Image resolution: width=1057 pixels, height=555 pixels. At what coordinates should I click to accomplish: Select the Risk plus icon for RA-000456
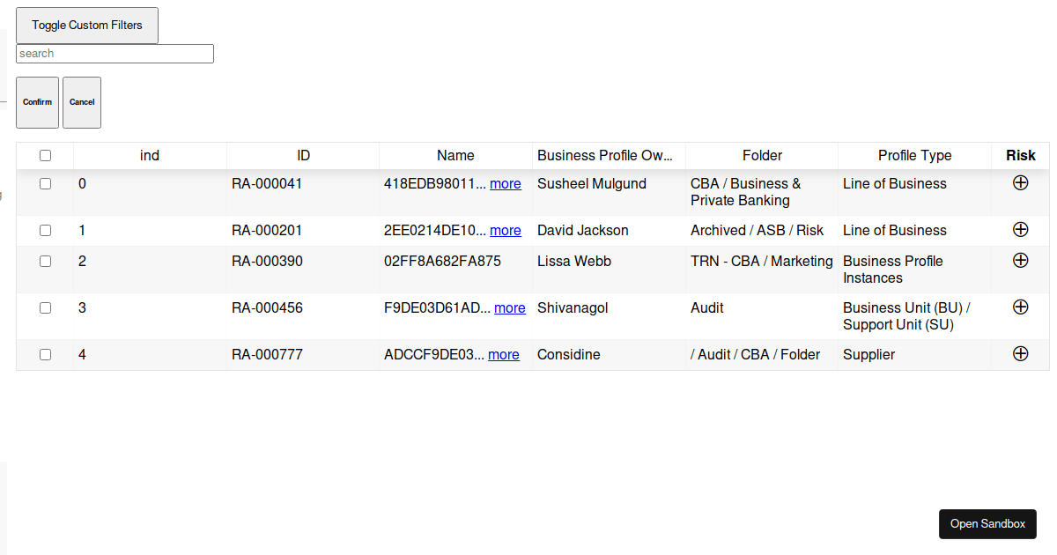click(x=1020, y=307)
